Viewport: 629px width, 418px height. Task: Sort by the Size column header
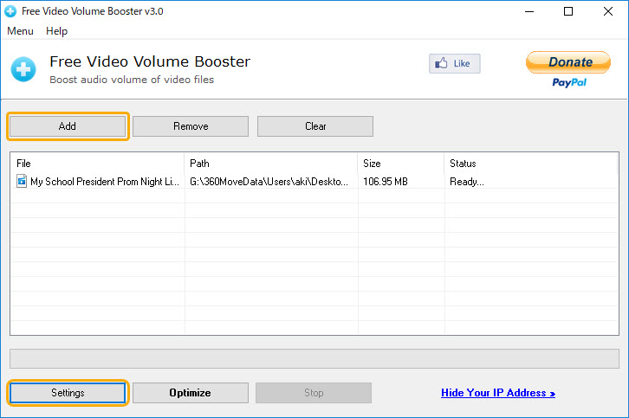[x=399, y=163]
